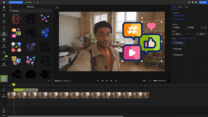Toggle the scale aspect-ratio lock link
The image size is (208, 117).
click(189, 34)
